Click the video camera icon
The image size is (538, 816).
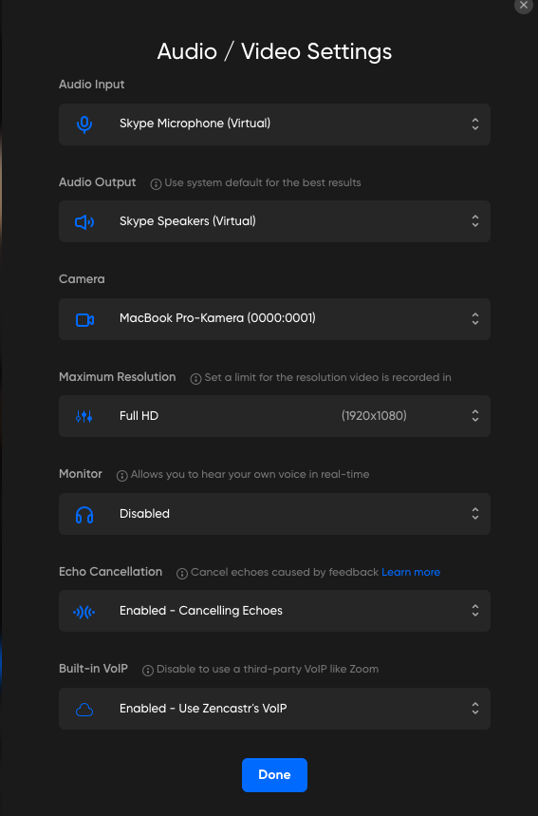[84, 319]
